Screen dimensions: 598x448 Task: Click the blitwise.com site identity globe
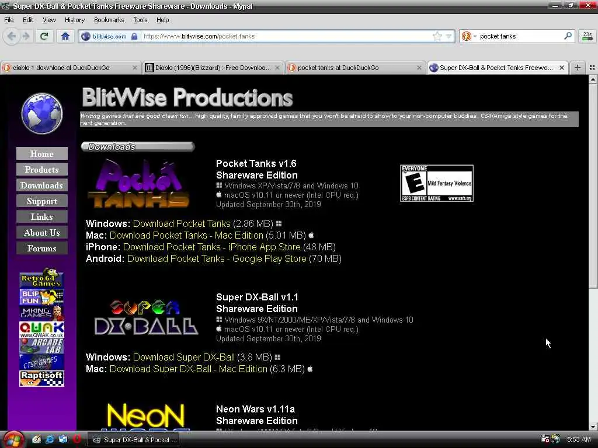coord(86,36)
